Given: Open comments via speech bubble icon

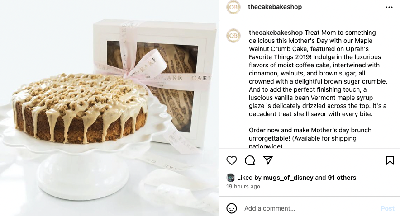Looking at the screenshot, I should tap(250, 160).
